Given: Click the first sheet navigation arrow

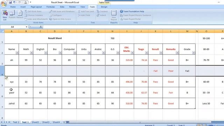Looking at the screenshot, I should (2, 122).
